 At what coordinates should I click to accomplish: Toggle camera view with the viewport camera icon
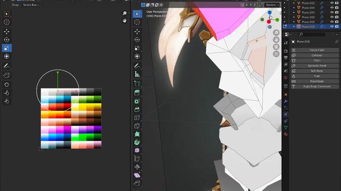point(276,47)
